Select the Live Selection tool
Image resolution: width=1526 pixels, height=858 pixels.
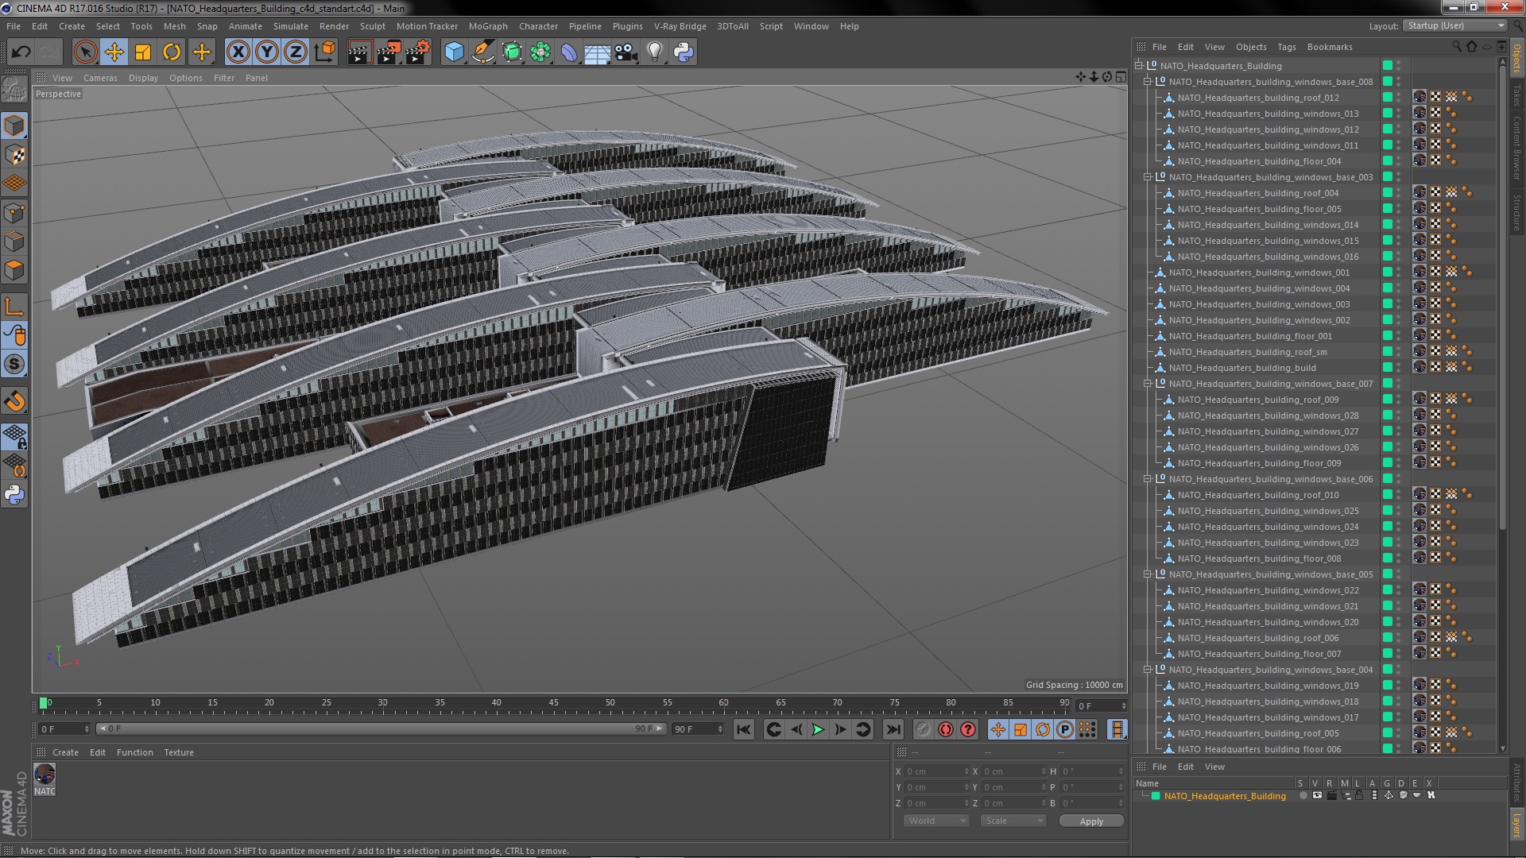click(x=85, y=52)
